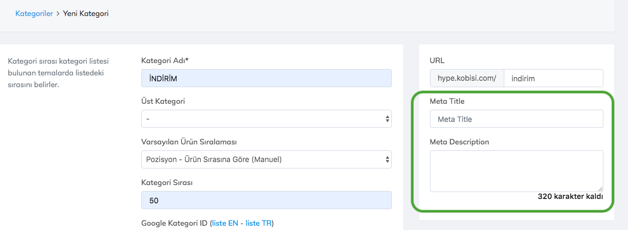Expand the Varsayılan Ürün Sıralaması dropdown
The image size is (628, 230).
tap(266, 159)
